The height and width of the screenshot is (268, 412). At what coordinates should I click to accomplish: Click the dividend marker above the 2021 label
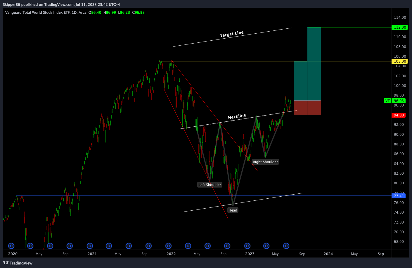coord(90,246)
